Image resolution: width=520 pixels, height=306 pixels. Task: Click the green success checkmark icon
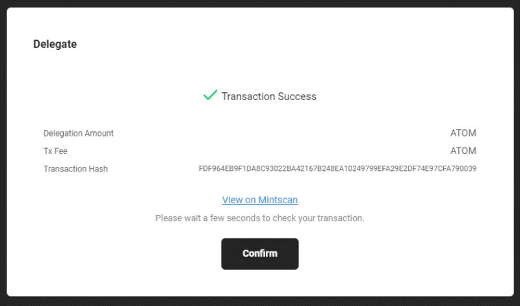[x=210, y=96]
